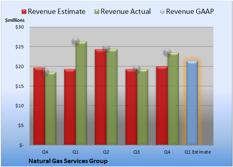Click the '$25' axis value
Screen dimensions: 233x167
(x=20, y=47)
